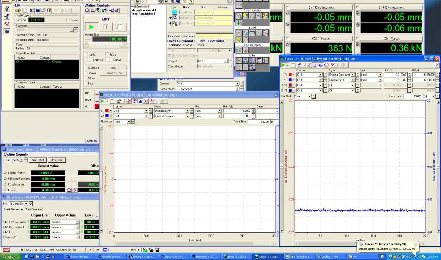Viewport: 441px width, 260px height.
Task: Open Ch 1 Displacement Upper Action Interlock dropdown
Action: tap(78, 227)
